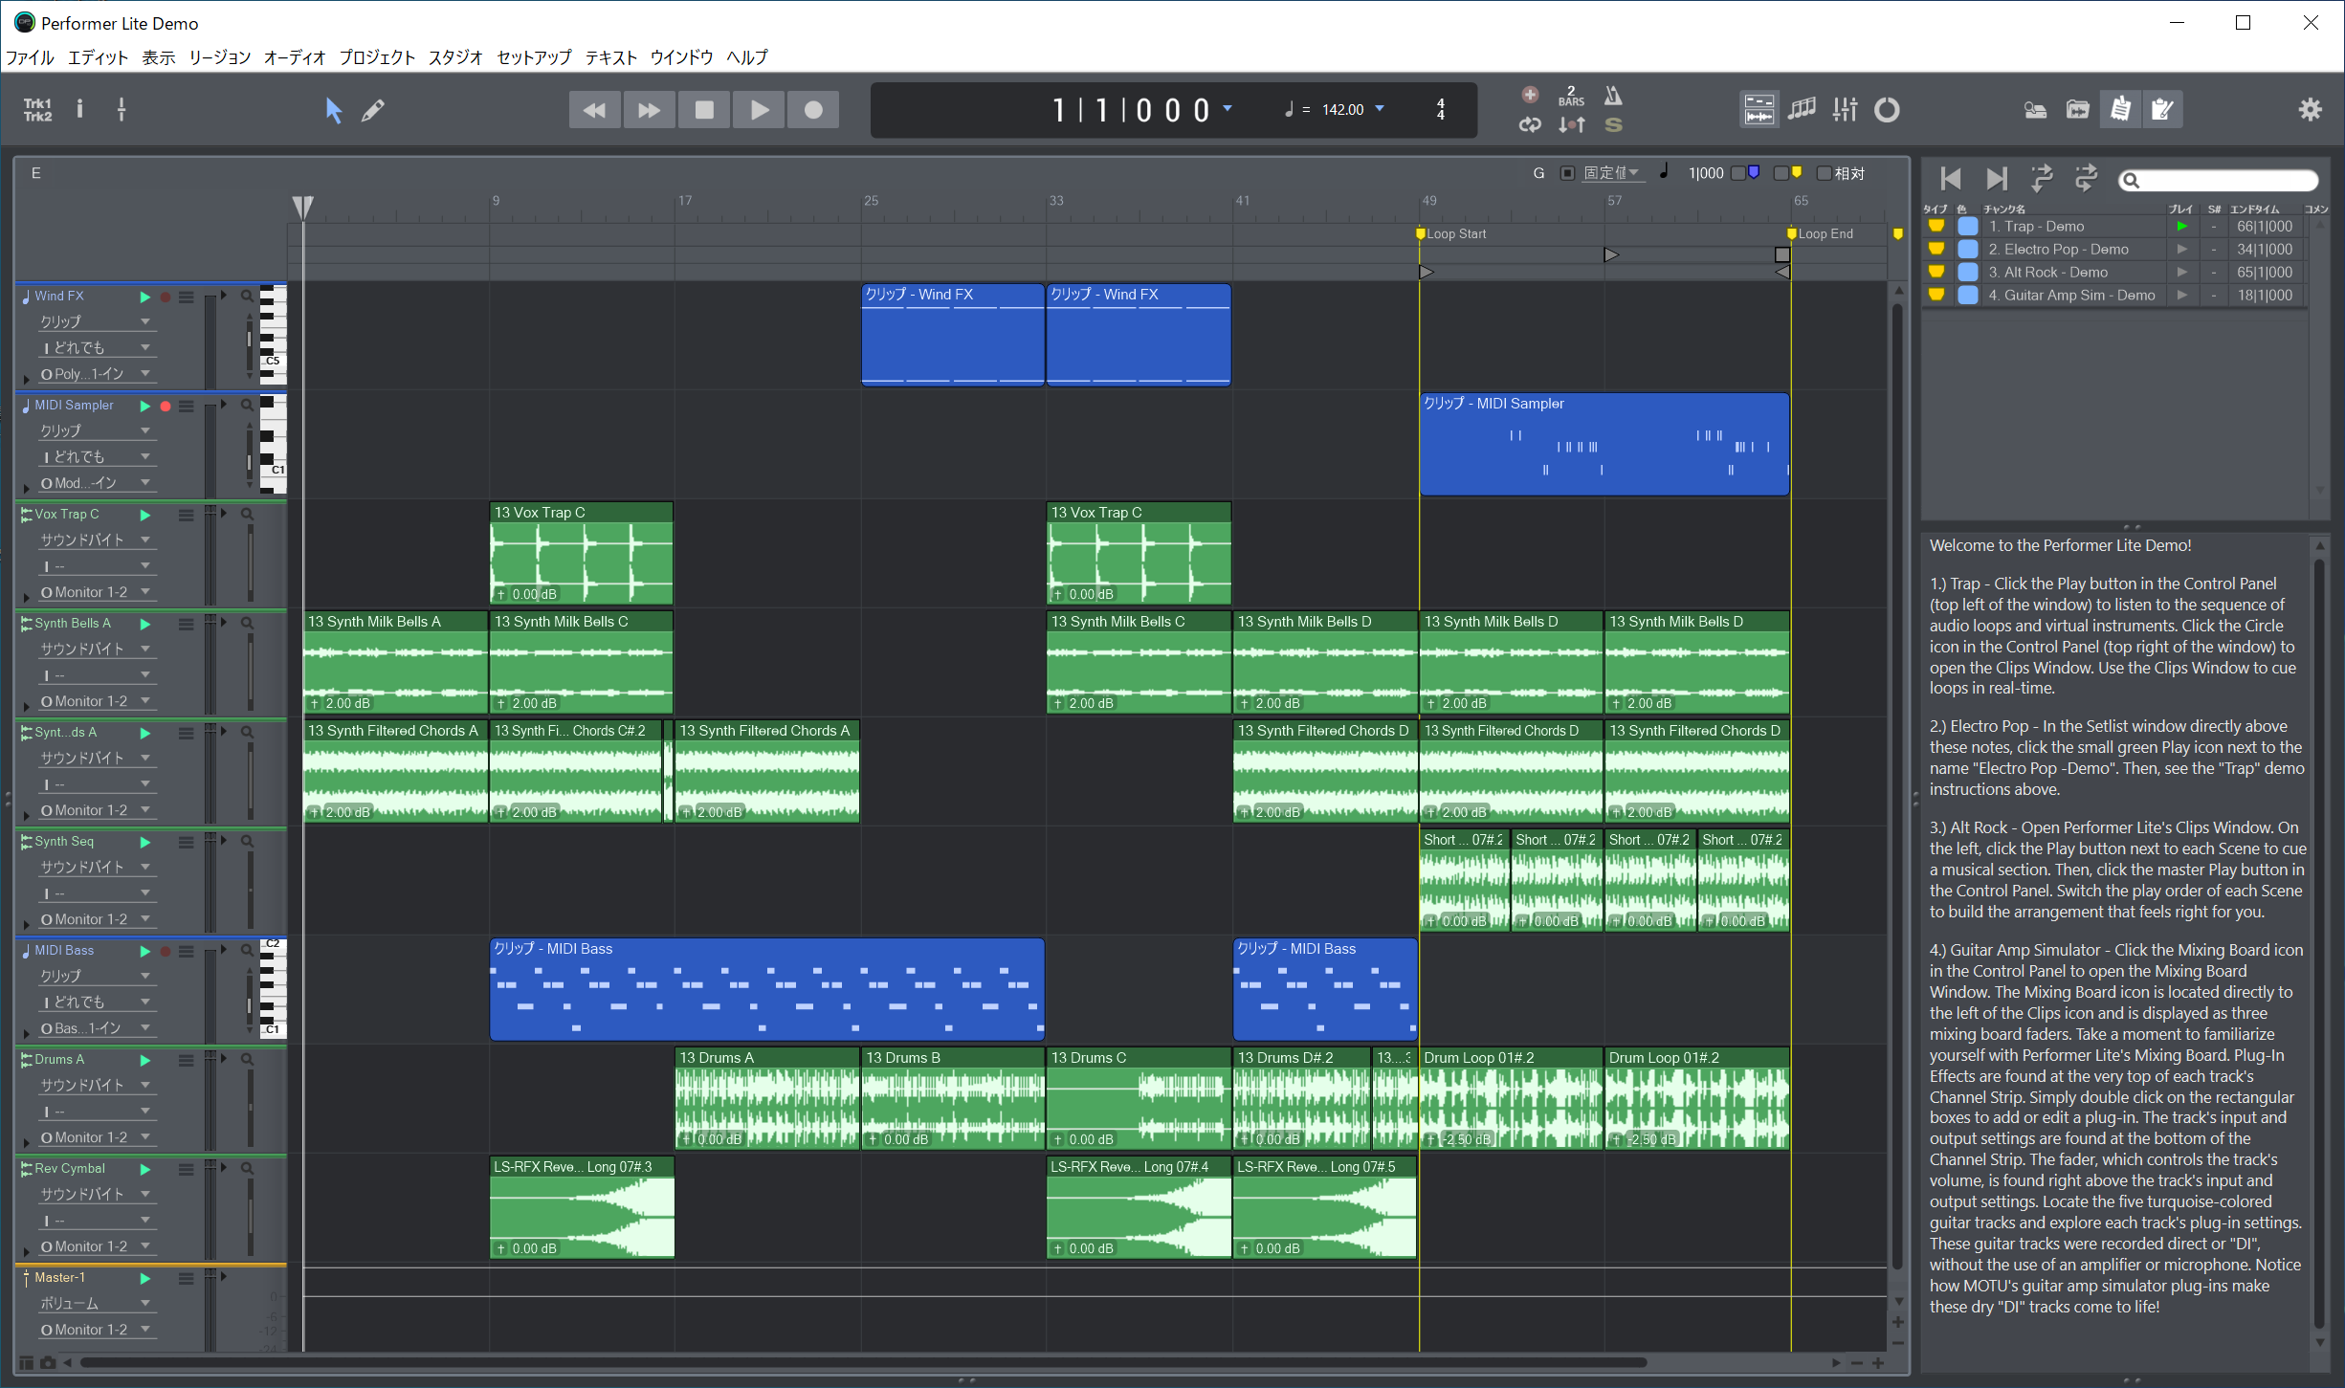2345x1388 pixels.
Task: Open the スタジオ menu
Action: (455, 57)
